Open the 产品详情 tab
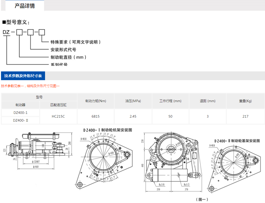 25,6
